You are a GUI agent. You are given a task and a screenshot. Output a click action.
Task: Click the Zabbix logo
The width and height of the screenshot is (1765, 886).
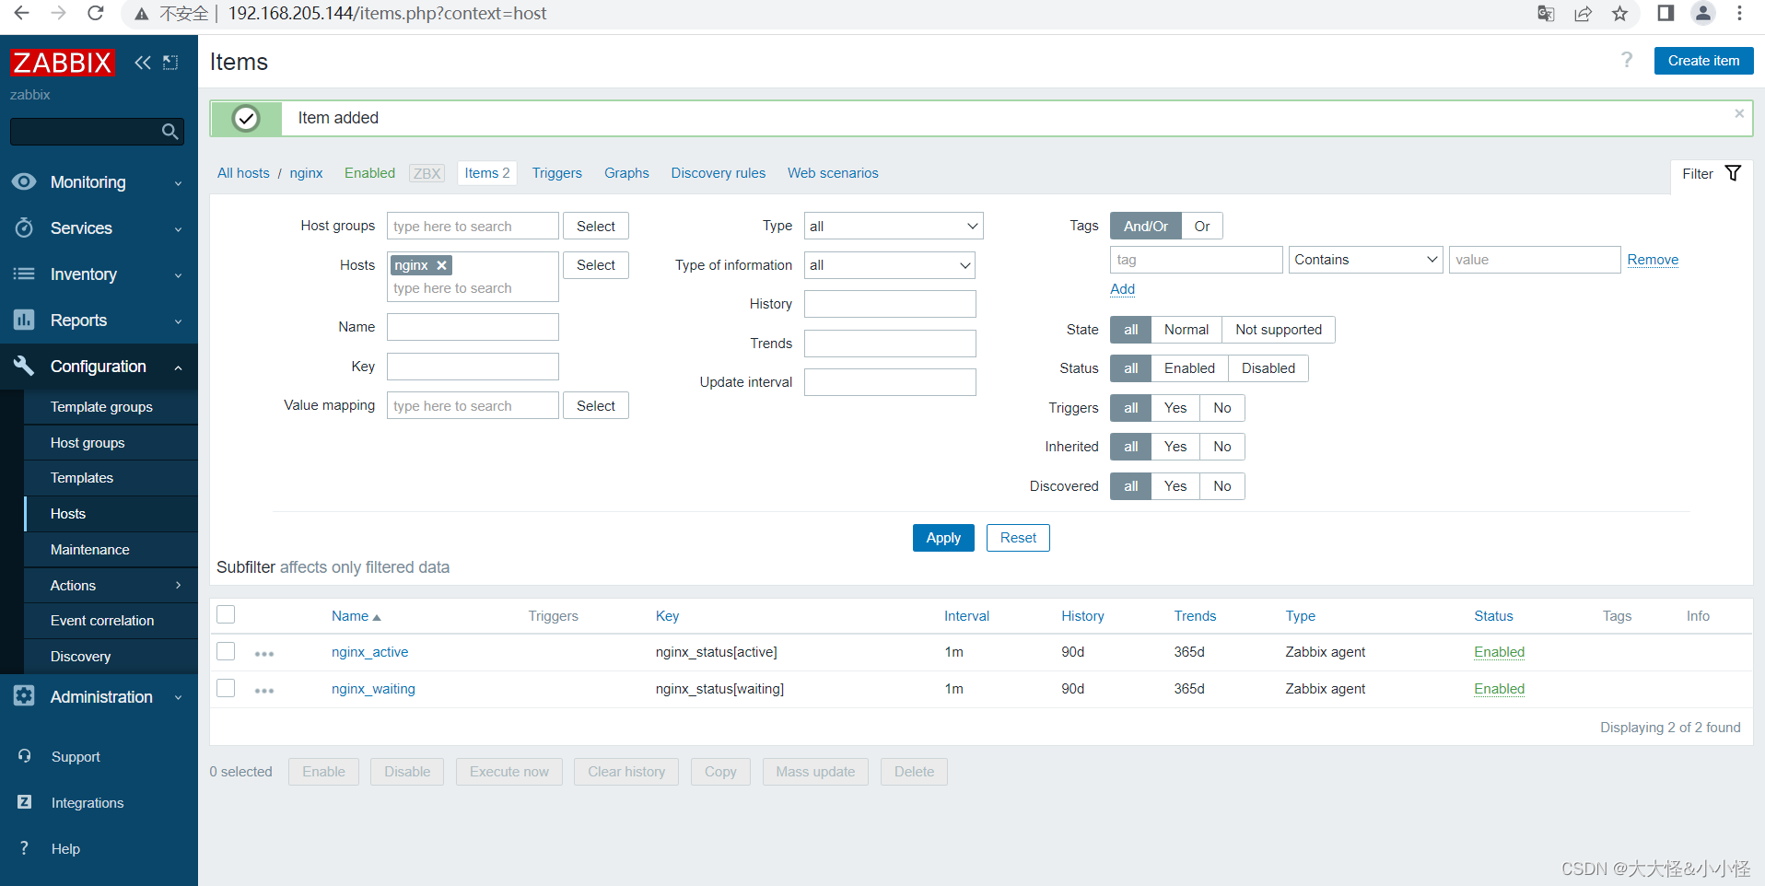[63, 63]
